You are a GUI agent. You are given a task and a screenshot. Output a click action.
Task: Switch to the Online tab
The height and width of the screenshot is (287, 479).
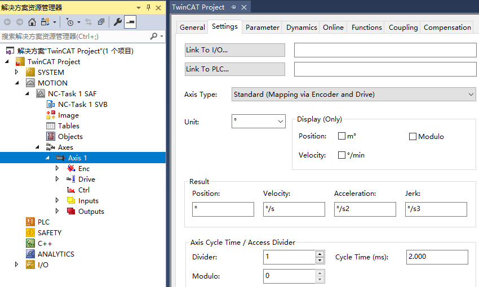coord(333,27)
